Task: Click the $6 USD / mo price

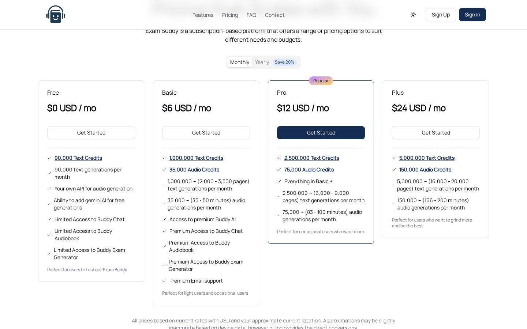Action: point(187,108)
